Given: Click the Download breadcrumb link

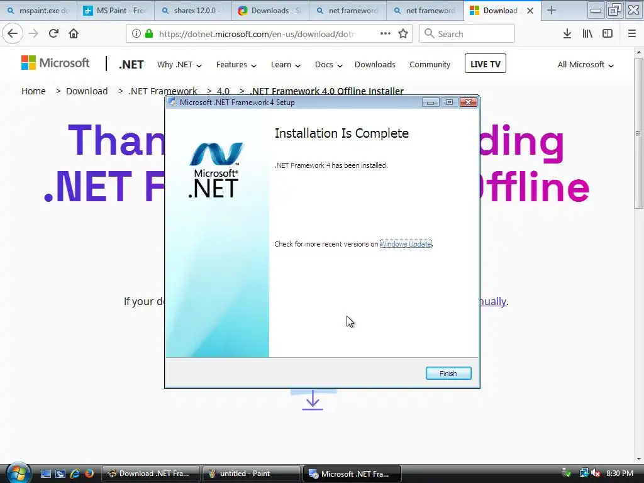Looking at the screenshot, I should coord(87,91).
